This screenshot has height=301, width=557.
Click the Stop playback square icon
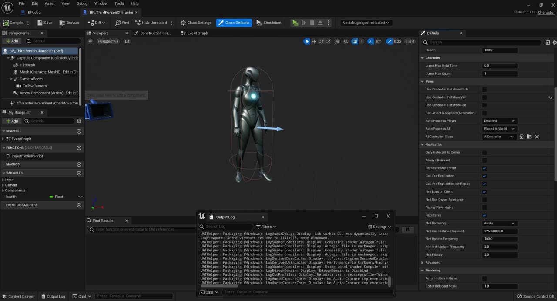pyautogui.click(x=312, y=23)
